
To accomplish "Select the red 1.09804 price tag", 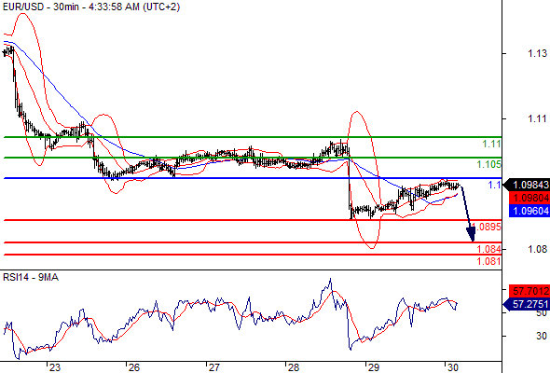I will coord(529,198).
